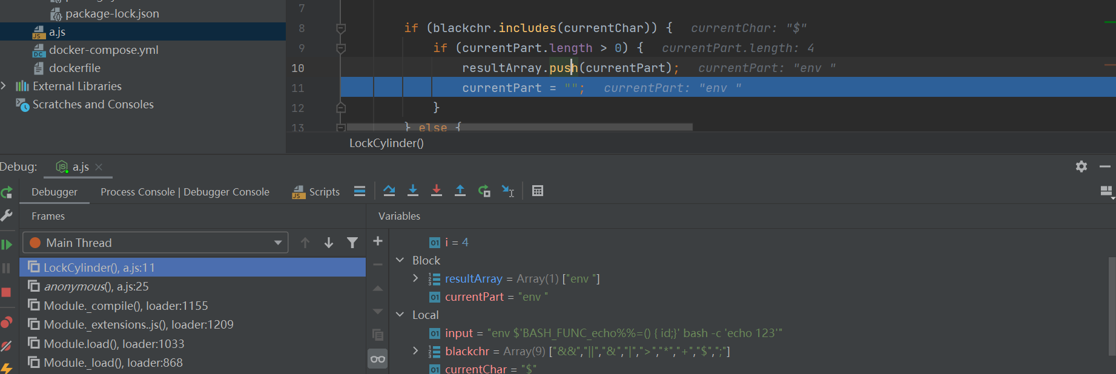Click the Resume Program green icon
Image resolution: width=1116 pixels, height=374 pixels.
click(7, 244)
